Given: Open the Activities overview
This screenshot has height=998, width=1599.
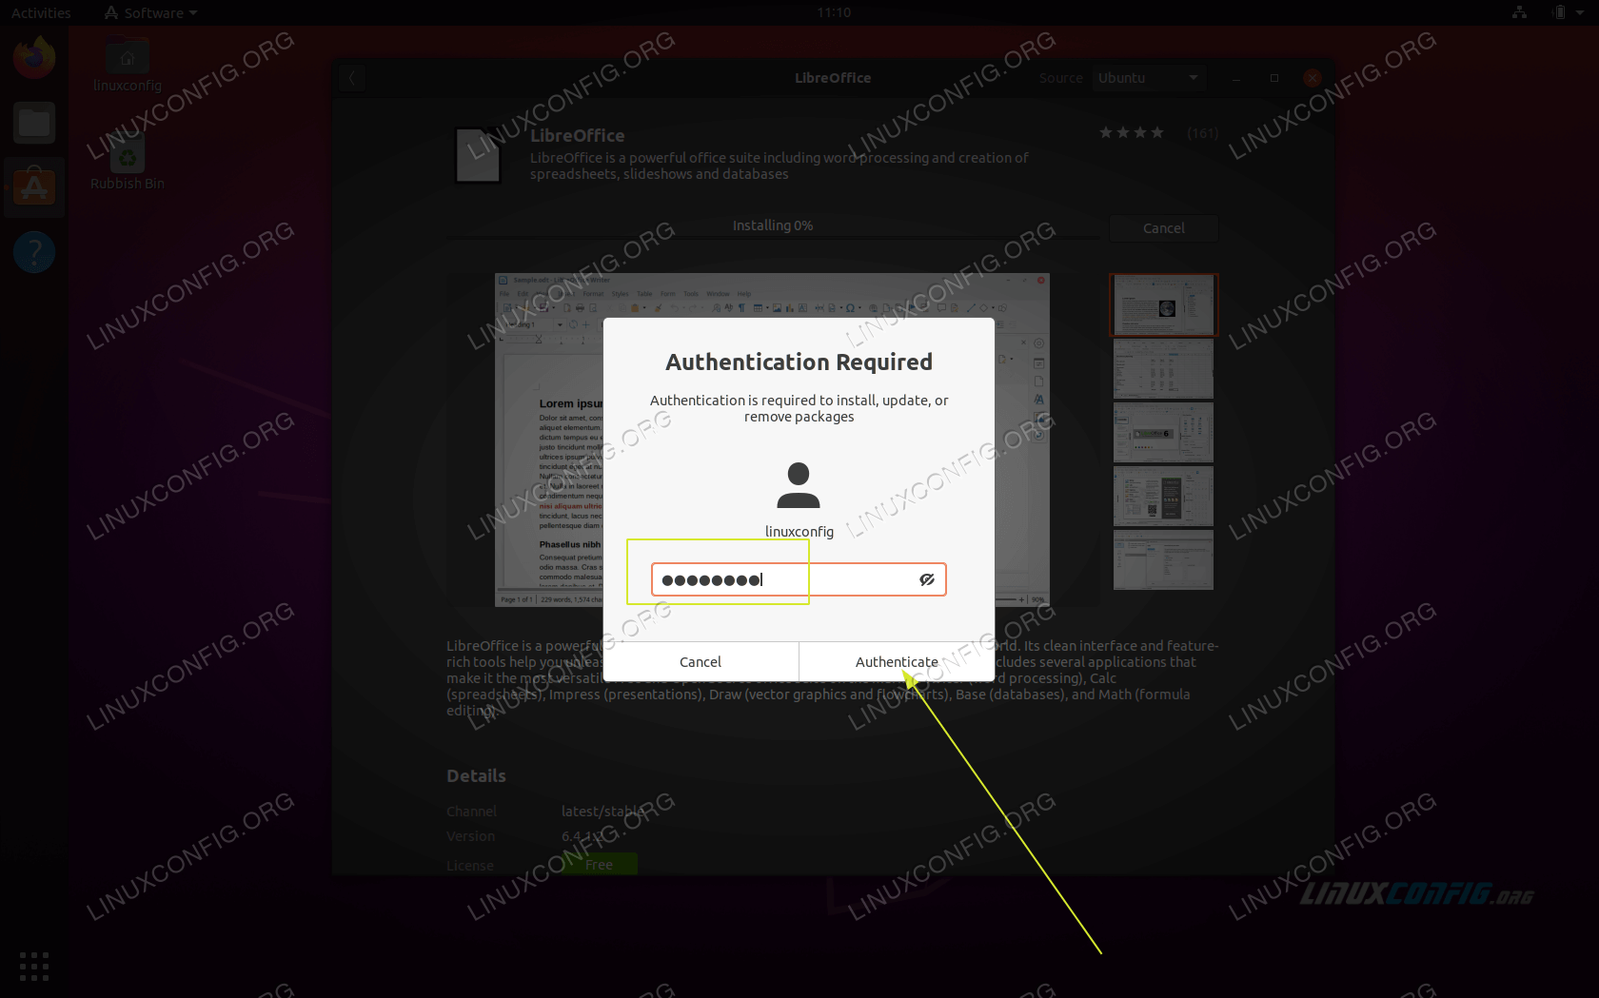Looking at the screenshot, I should coord(41,12).
